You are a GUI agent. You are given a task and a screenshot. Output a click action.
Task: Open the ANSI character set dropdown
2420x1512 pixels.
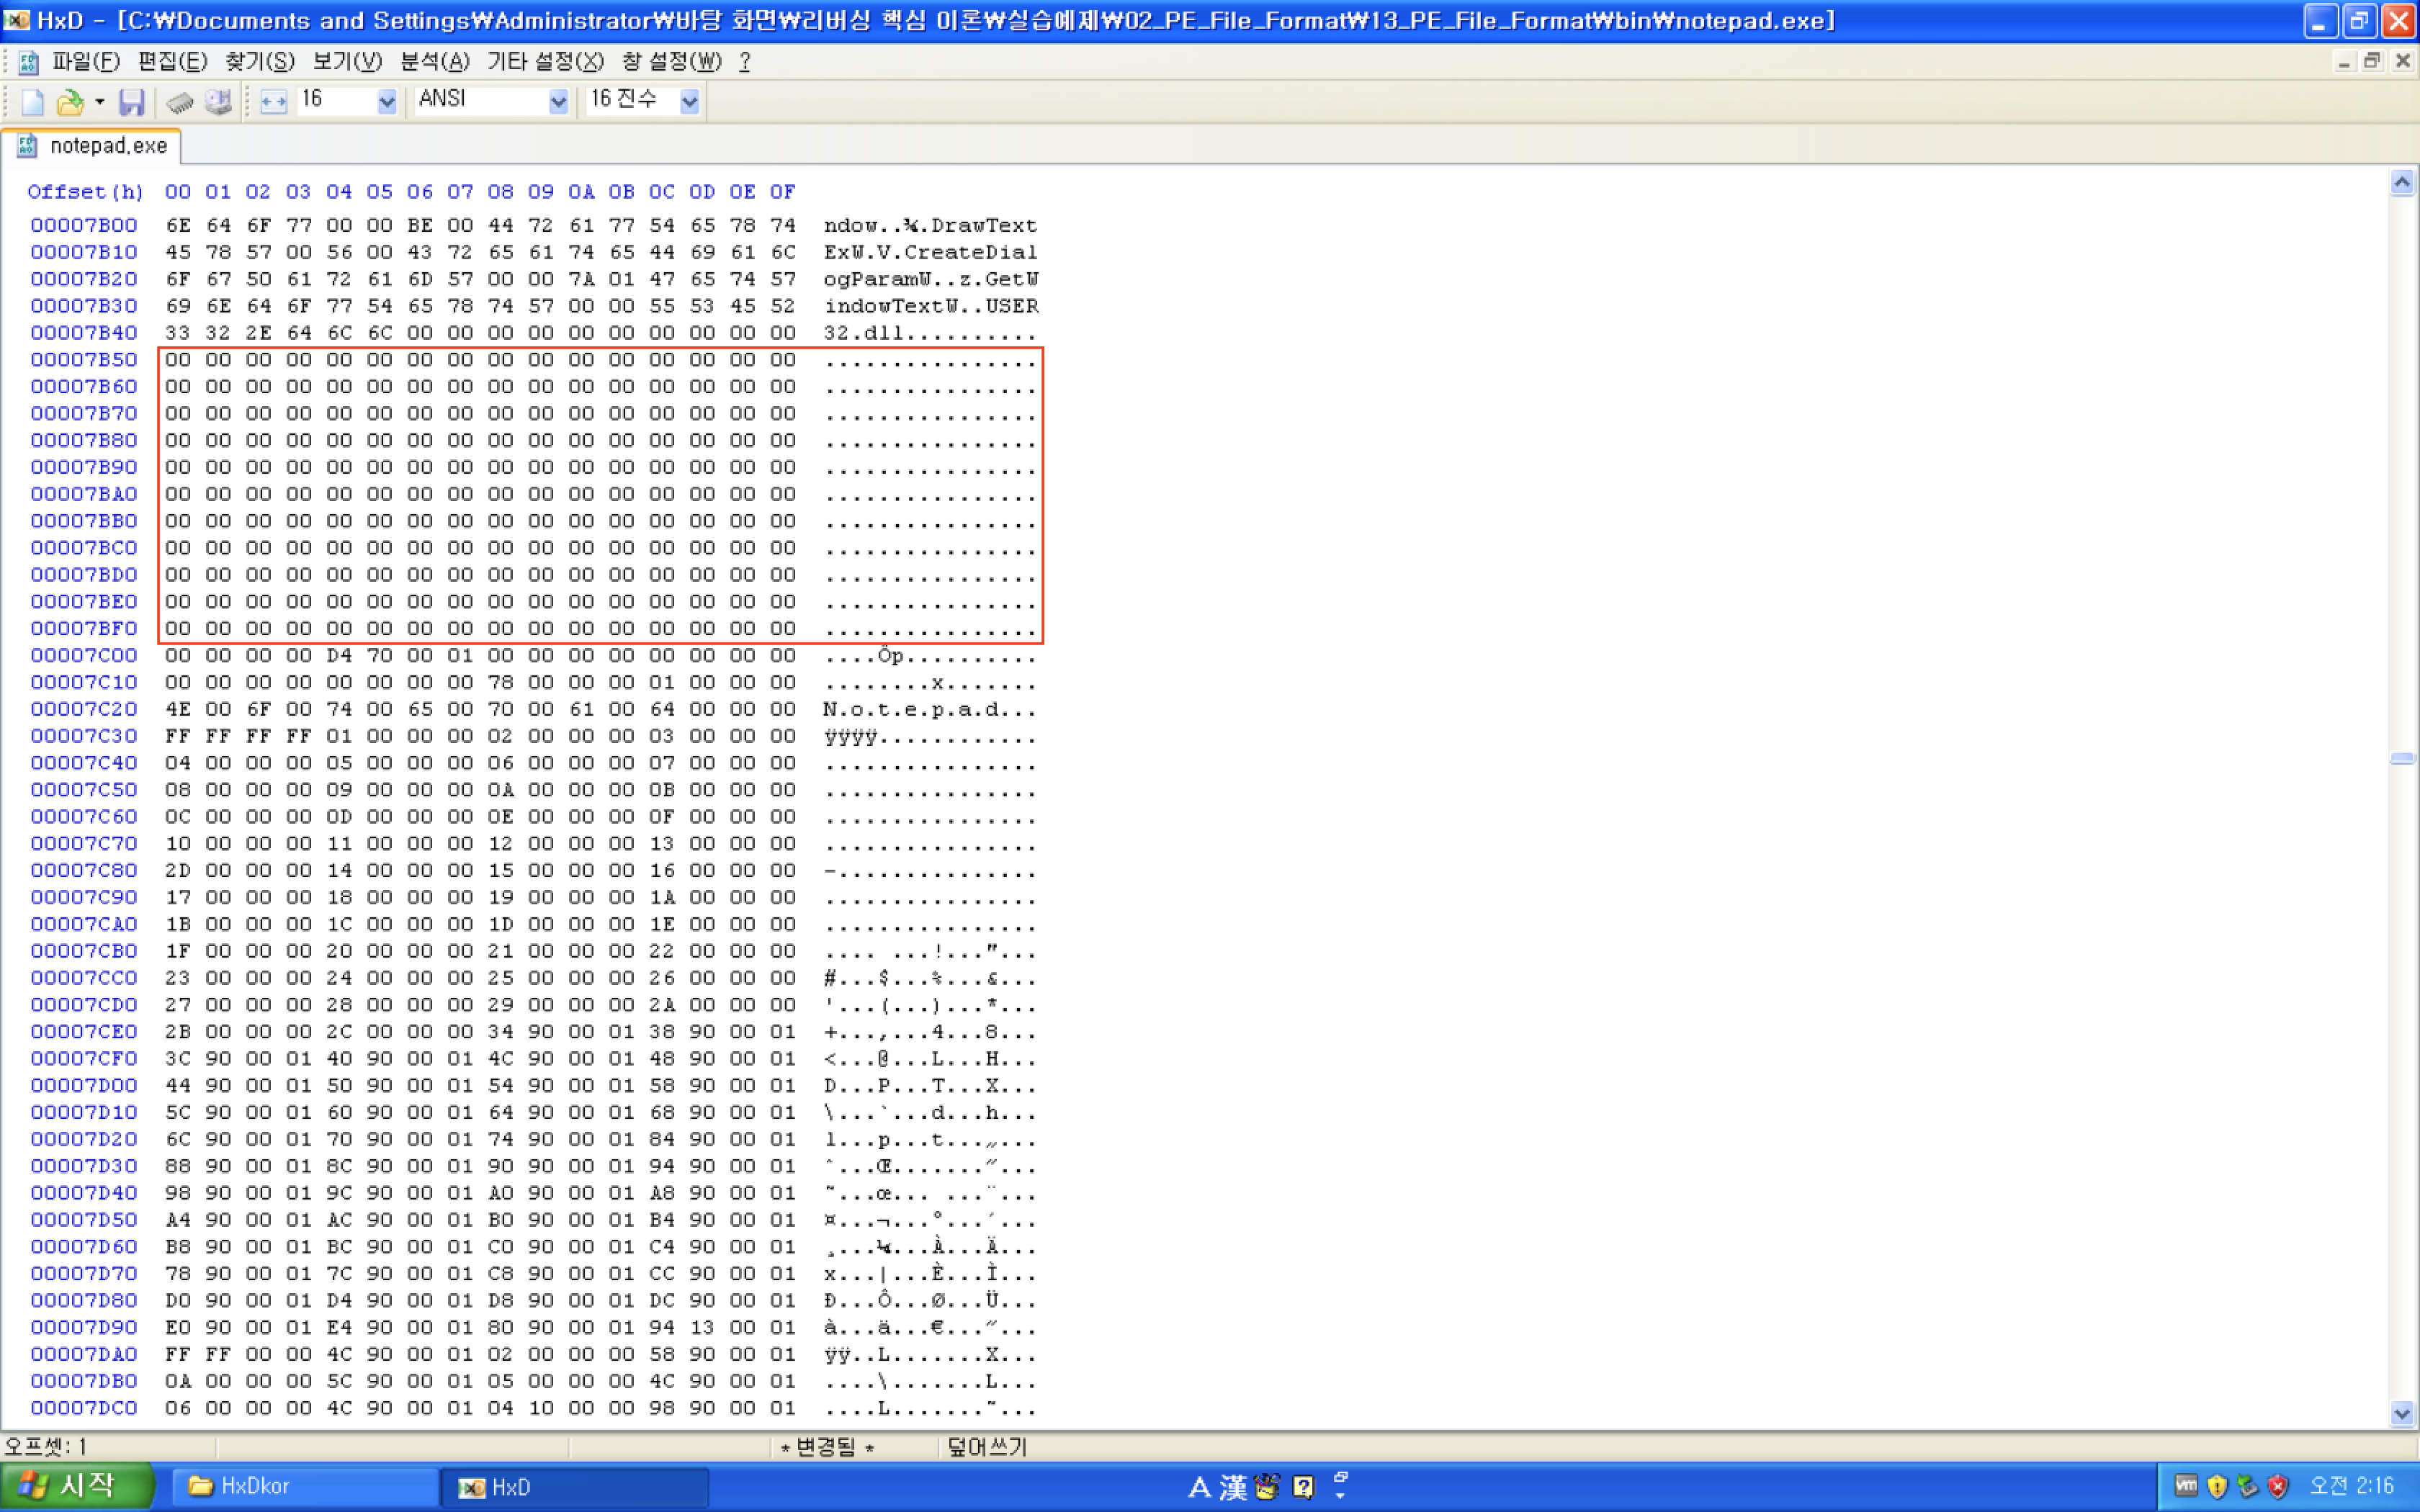[x=558, y=101]
